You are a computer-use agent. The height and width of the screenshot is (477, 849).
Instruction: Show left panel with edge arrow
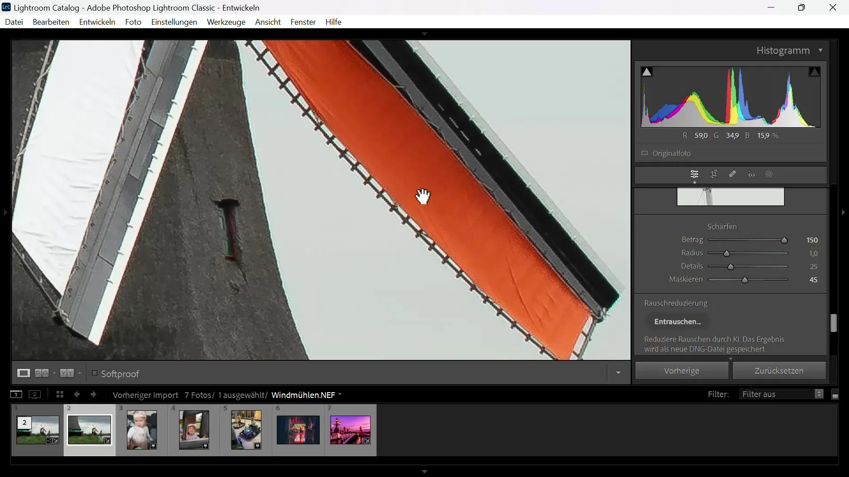5,212
